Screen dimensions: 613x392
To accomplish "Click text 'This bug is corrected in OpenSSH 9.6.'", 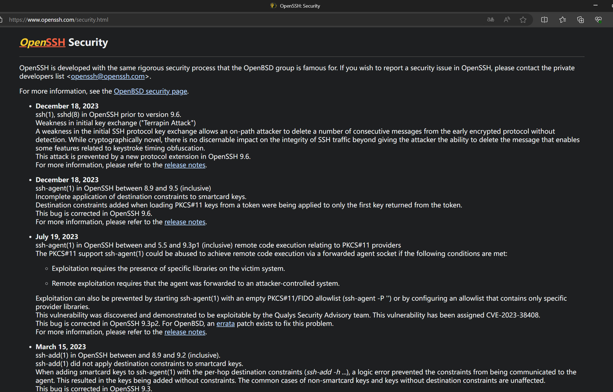I will [94, 213].
